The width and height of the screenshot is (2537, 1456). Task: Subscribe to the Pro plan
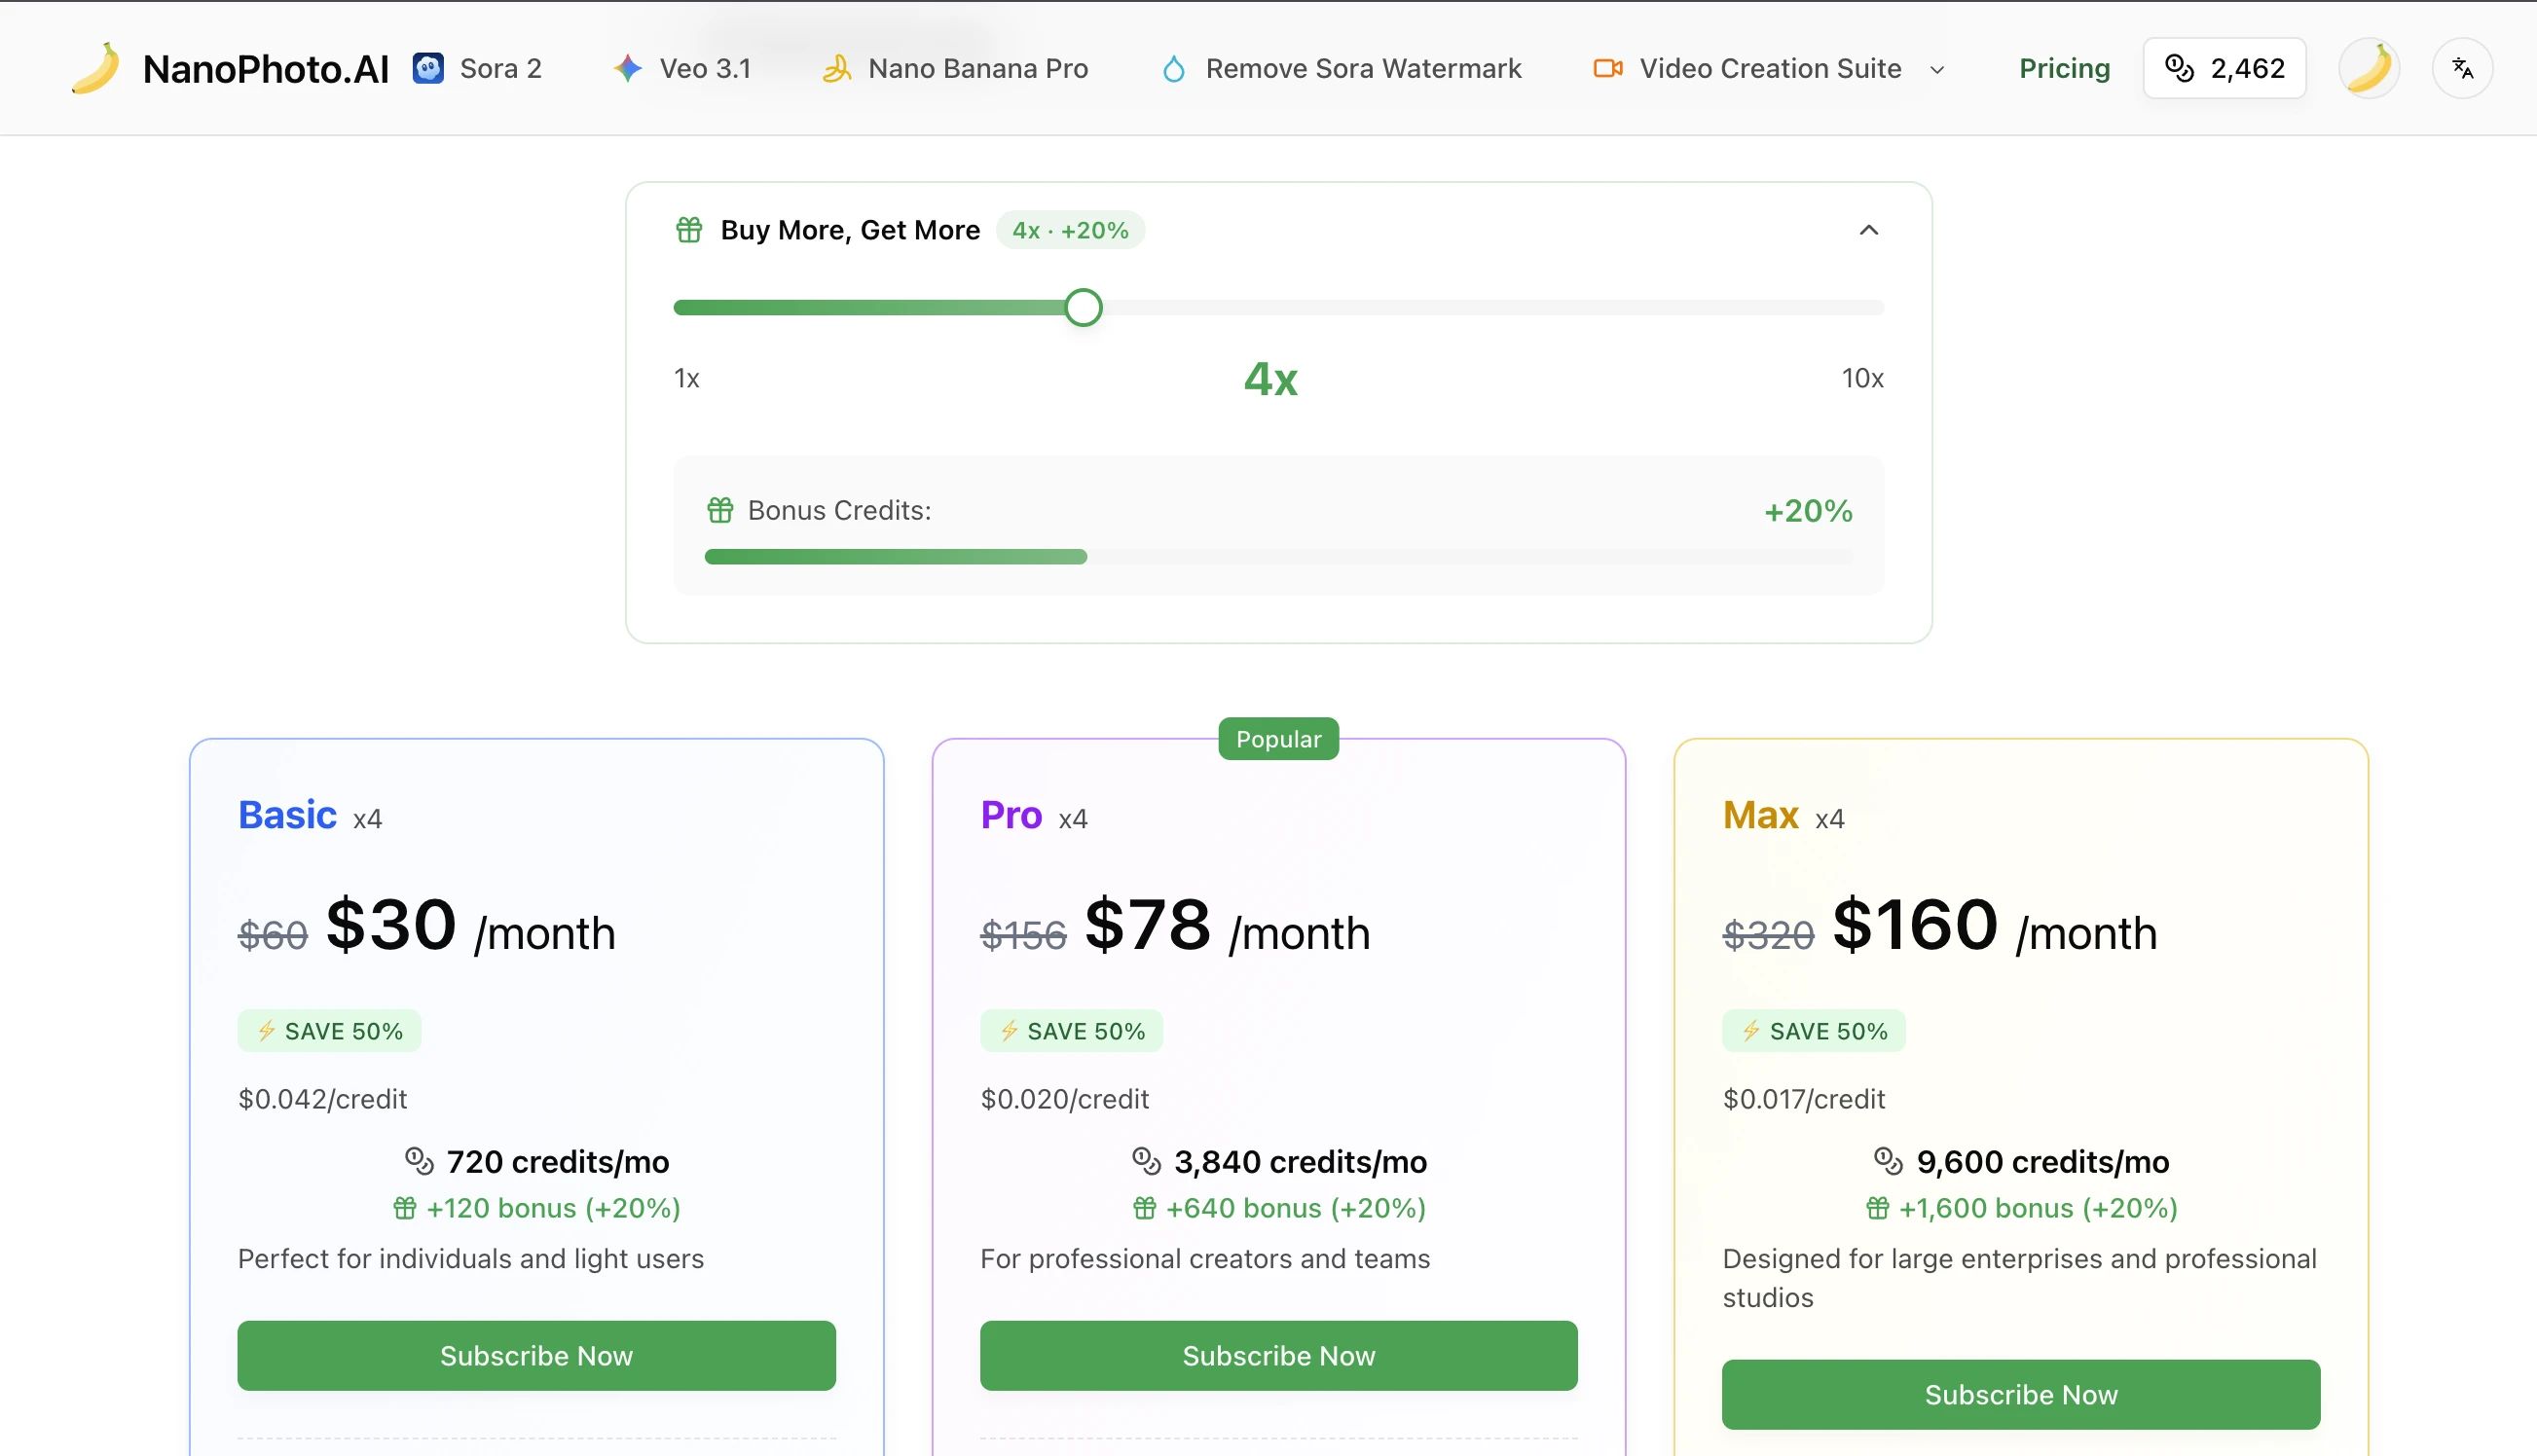click(1278, 1355)
